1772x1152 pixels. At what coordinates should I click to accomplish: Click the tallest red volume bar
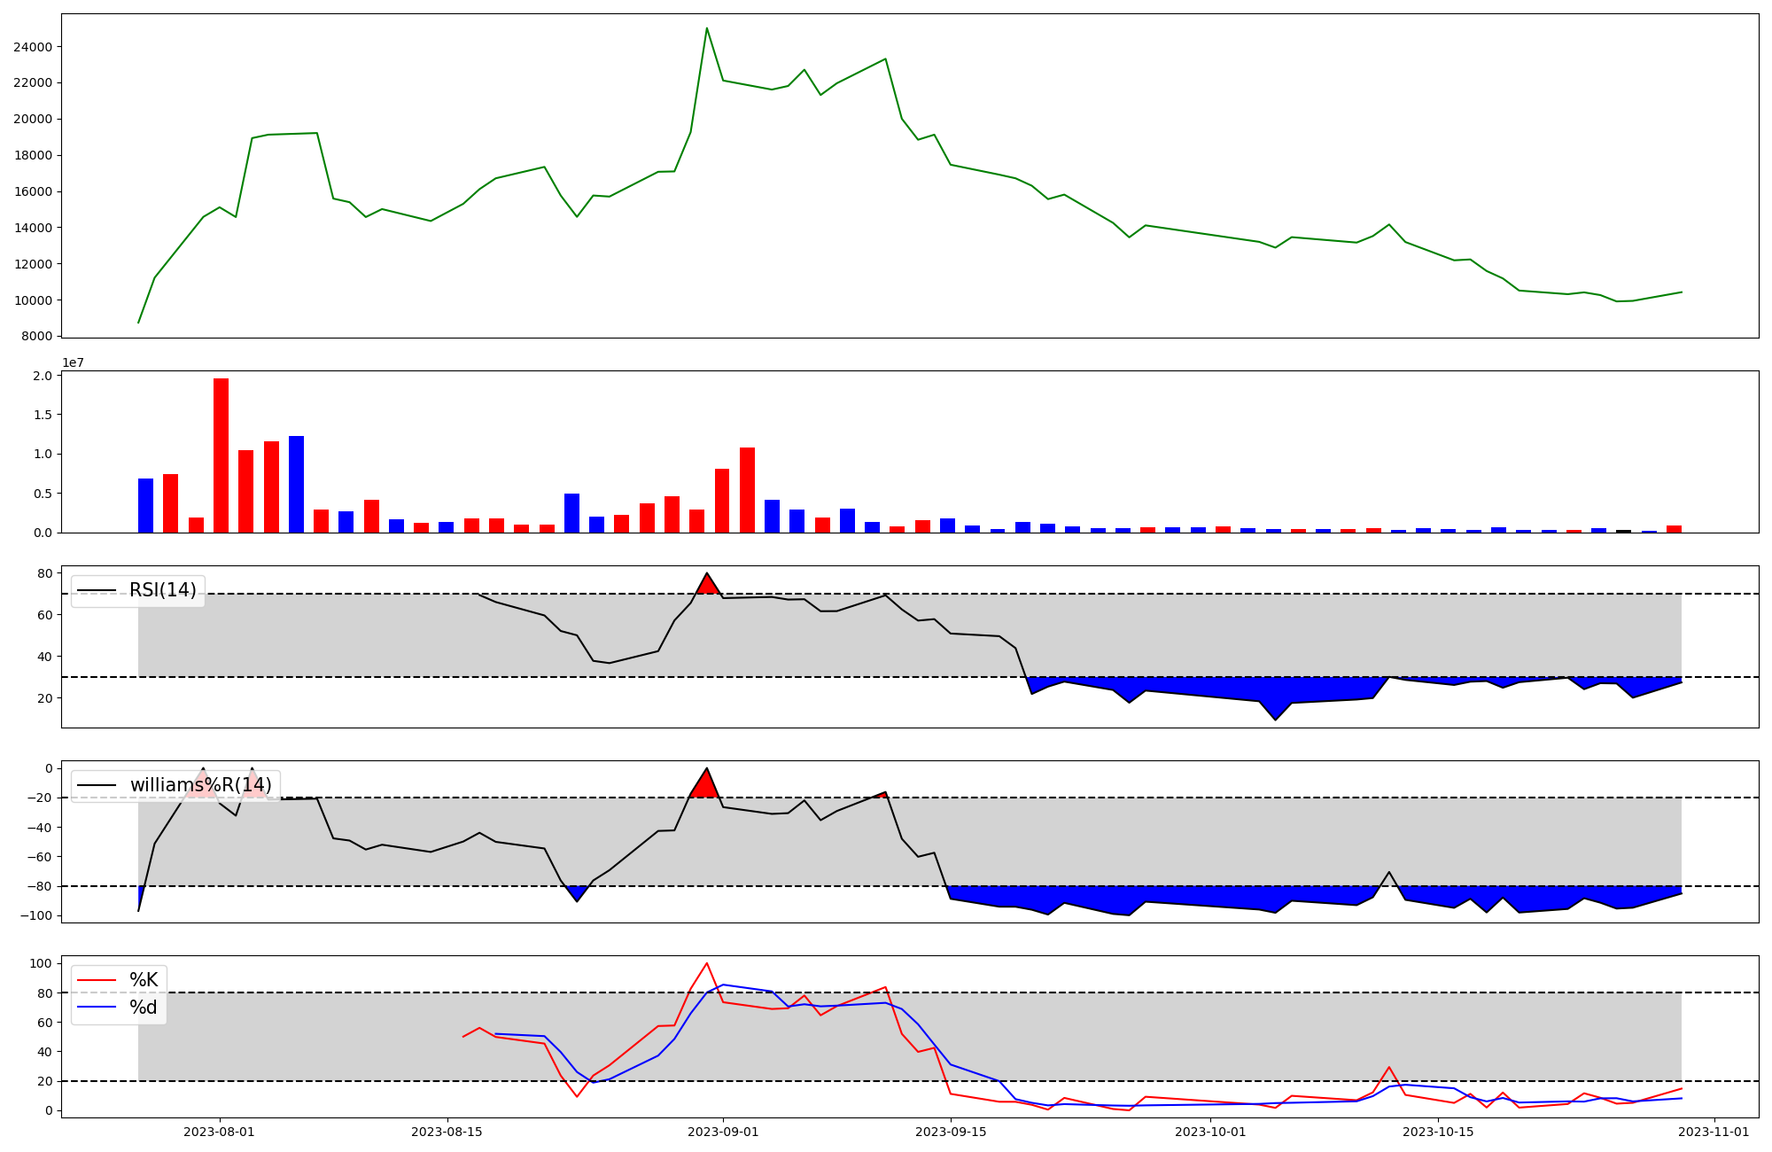[221, 456]
